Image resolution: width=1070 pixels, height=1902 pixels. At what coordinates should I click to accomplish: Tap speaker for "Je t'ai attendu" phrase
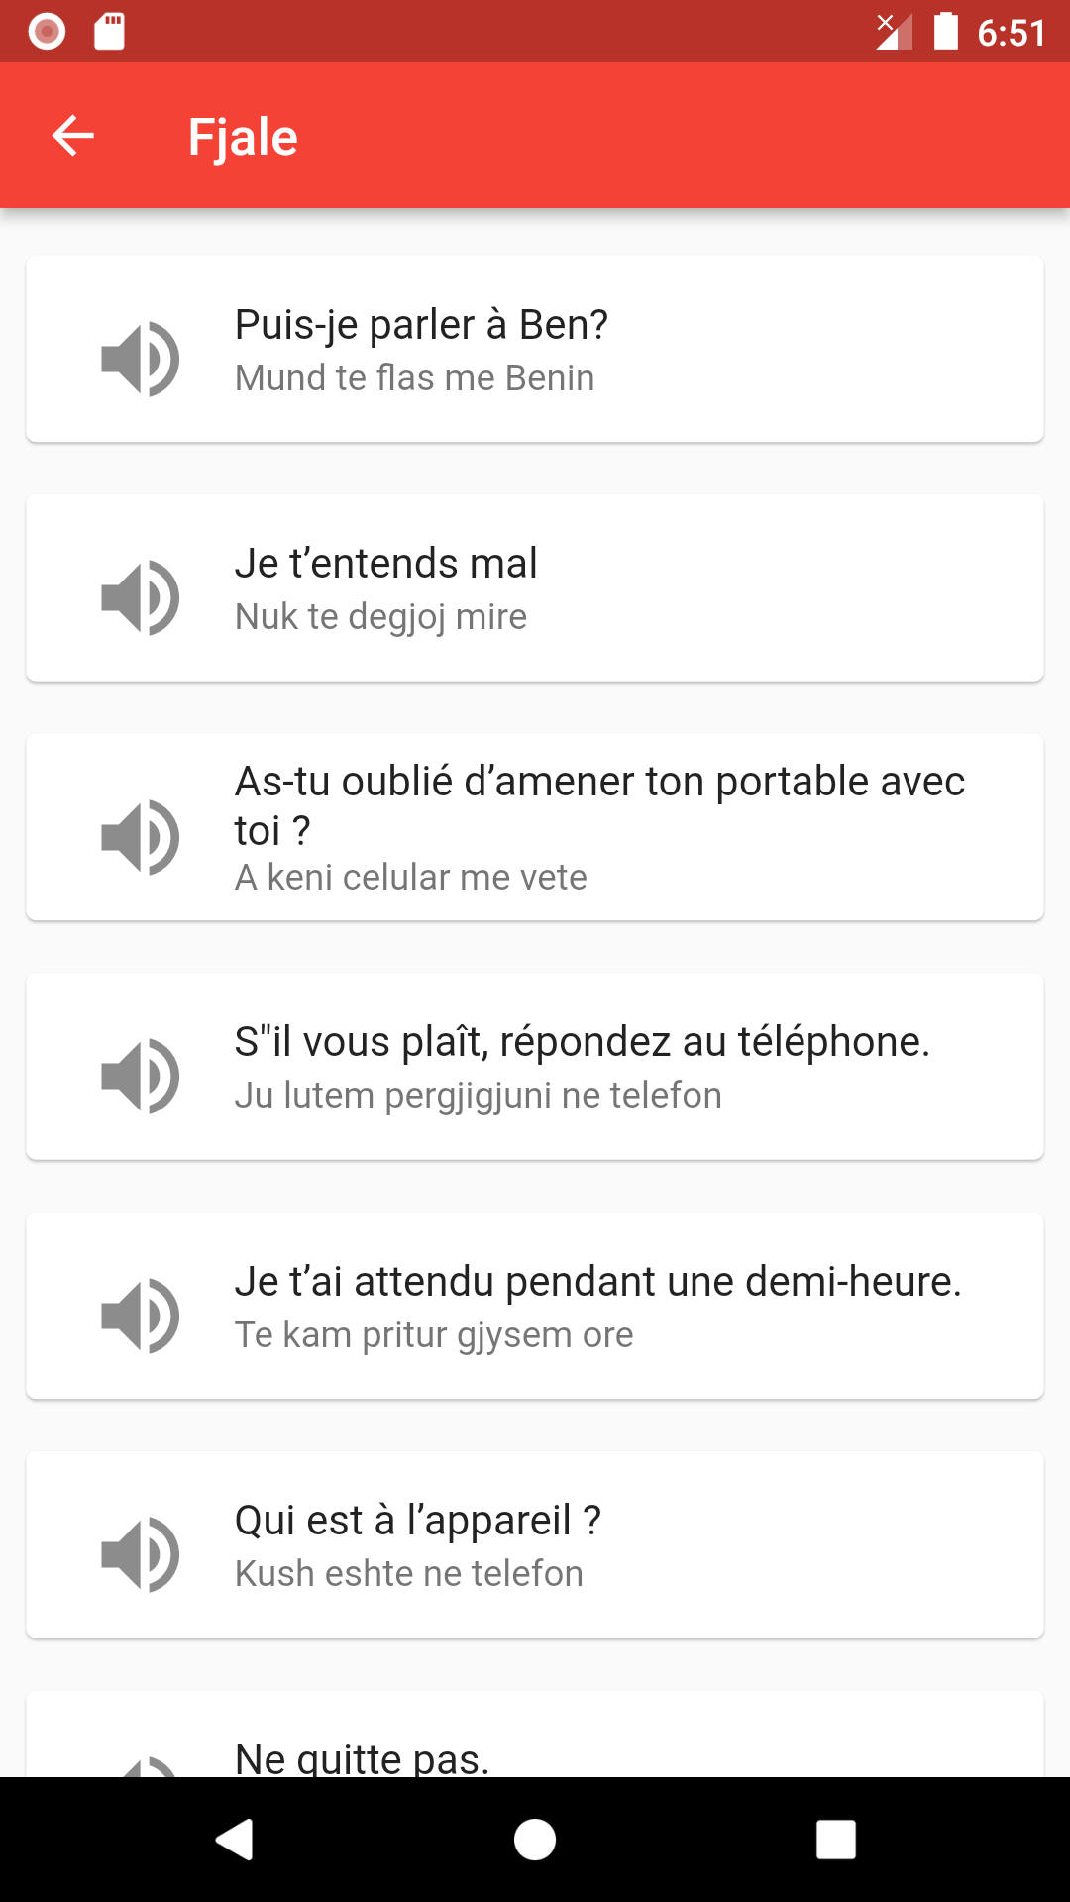point(141,1316)
